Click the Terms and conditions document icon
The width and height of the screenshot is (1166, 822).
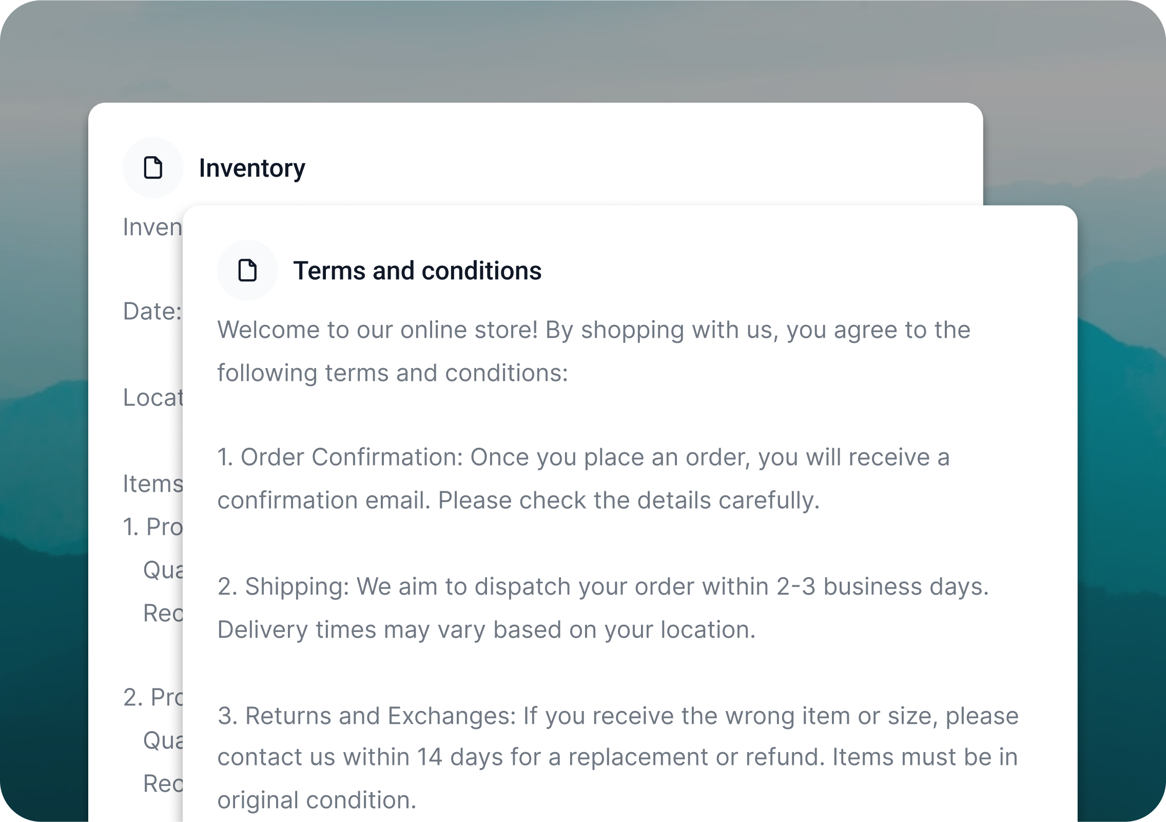[x=247, y=270]
